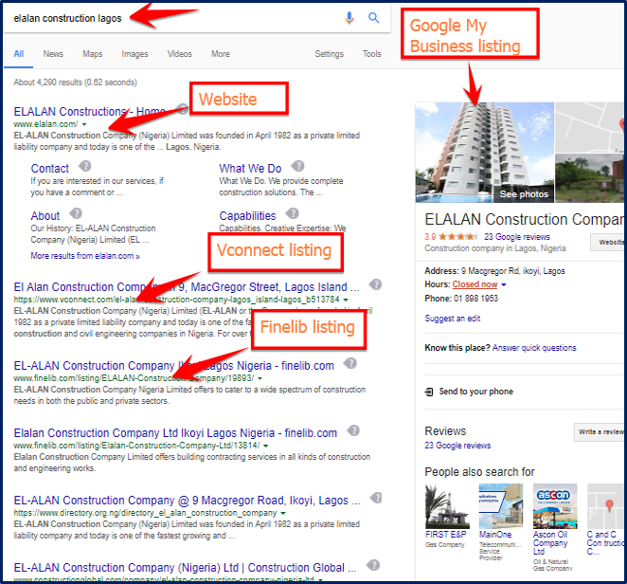Open Elalan Construction Company Ltd Ikoyi result
This screenshot has height=584, width=627.
click(175, 433)
